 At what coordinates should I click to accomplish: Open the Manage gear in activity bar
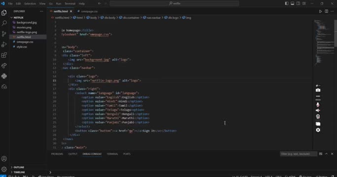tap(4, 169)
